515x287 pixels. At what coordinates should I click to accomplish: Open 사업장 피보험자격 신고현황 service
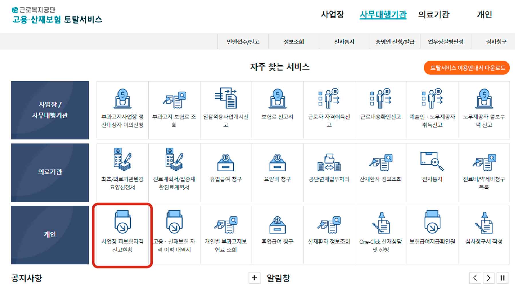click(122, 235)
